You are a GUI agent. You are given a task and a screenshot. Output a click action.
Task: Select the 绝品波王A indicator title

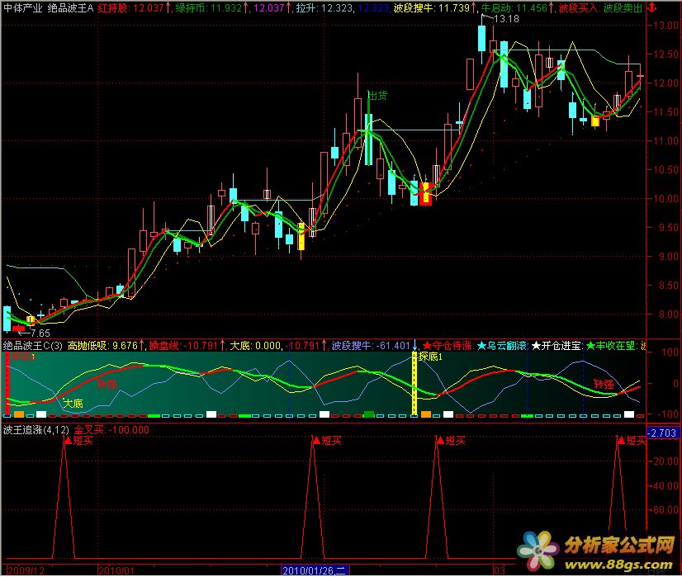click(x=70, y=7)
